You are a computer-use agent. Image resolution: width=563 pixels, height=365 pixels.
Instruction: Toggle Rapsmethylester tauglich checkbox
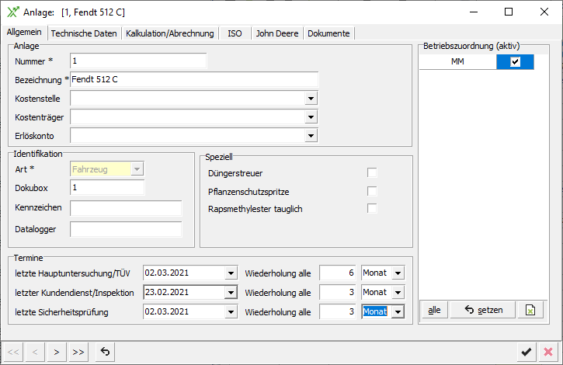tap(372, 209)
